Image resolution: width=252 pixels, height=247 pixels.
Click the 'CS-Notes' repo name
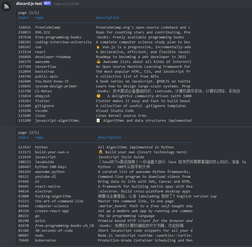43,91
